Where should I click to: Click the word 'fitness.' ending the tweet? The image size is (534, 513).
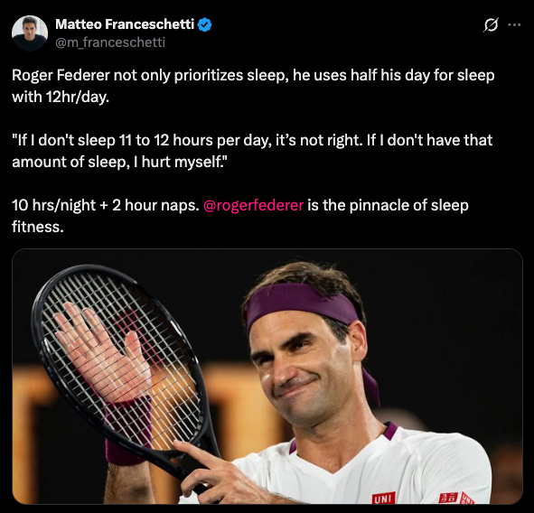[x=38, y=227]
